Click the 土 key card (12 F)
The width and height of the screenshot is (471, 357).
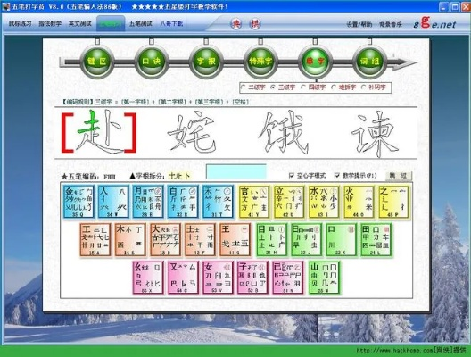tap(200, 240)
